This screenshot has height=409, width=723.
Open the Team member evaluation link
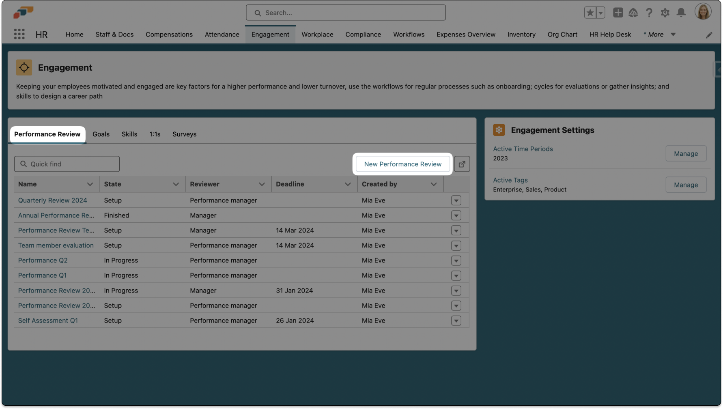coord(56,245)
